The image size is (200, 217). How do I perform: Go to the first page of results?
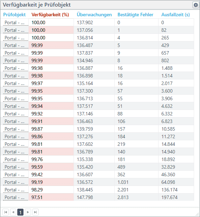click(x=6, y=212)
